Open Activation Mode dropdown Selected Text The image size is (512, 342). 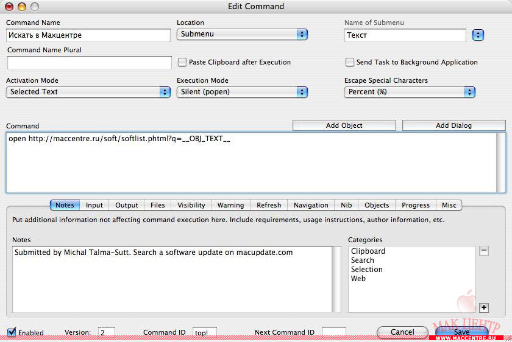(88, 92)
